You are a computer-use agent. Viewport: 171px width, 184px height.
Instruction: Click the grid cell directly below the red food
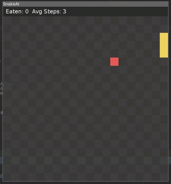pos(114,70)
